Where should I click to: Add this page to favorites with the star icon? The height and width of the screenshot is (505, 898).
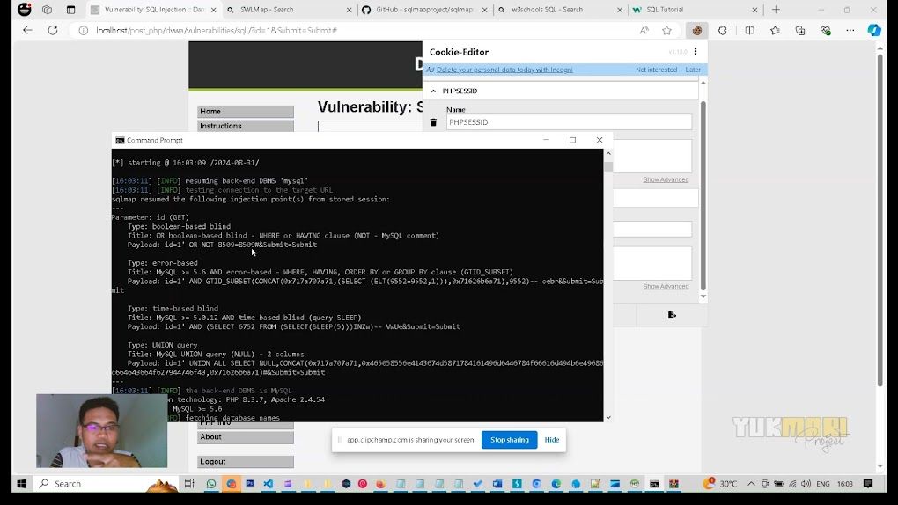[666, 30]
